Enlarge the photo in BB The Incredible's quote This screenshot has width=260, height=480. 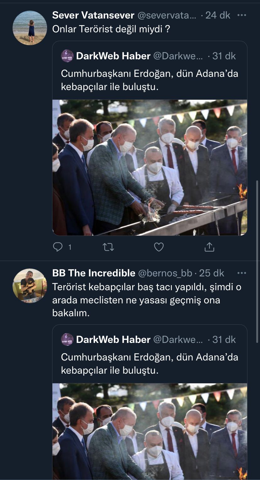(150, 431)
